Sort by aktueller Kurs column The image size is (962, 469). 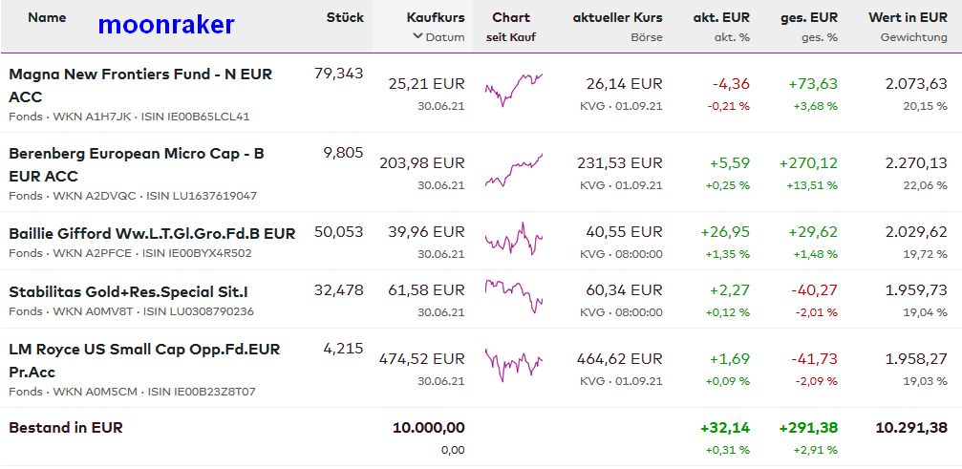[617, 17]
